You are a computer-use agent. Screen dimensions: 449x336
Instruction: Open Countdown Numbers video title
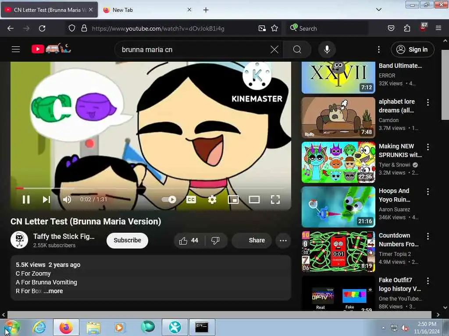(x=399, y=240)
